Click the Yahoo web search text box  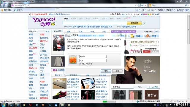point(95,23)
